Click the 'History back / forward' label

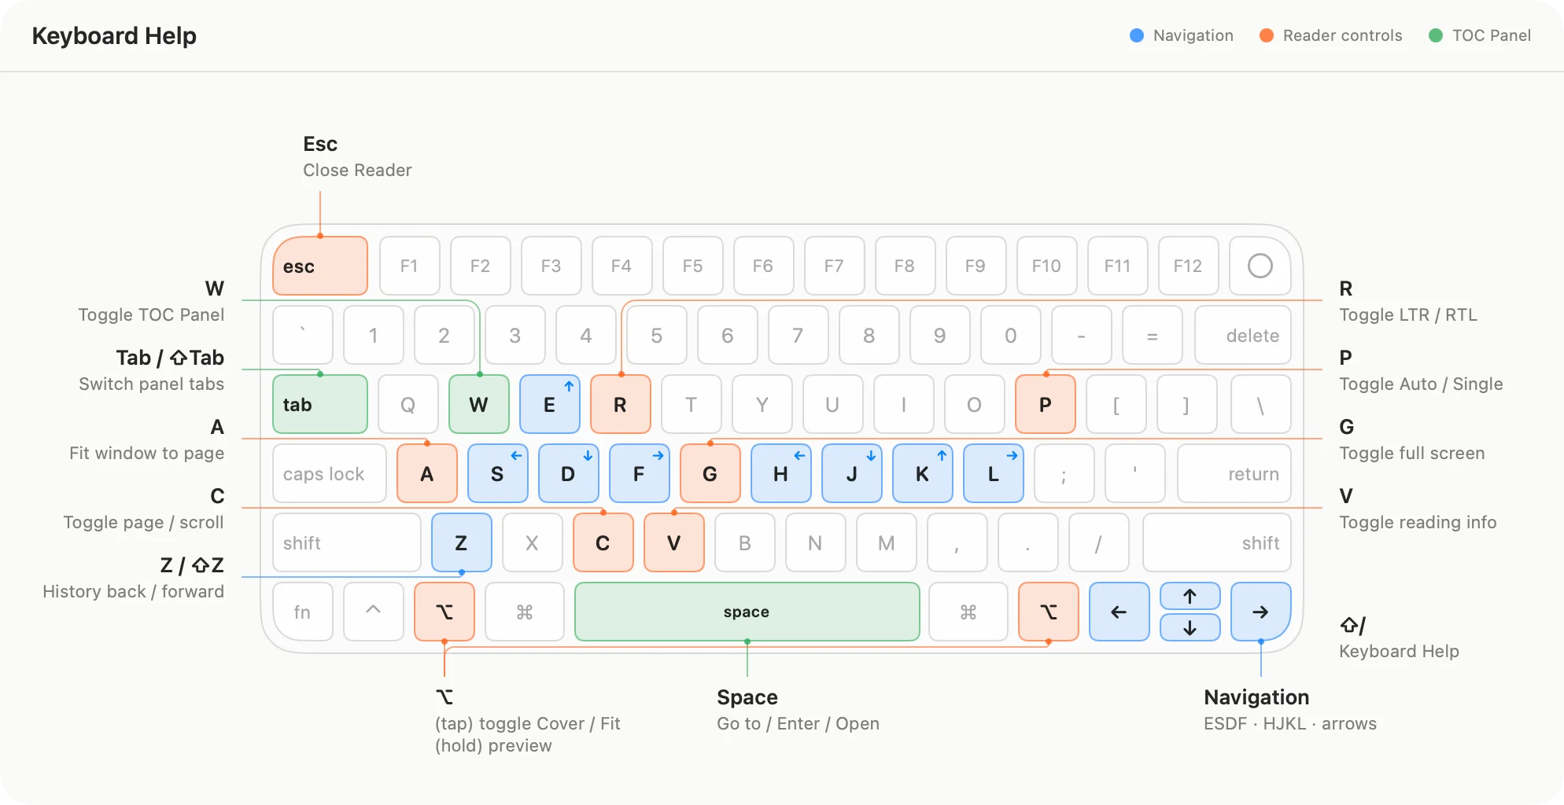point(133,591)
